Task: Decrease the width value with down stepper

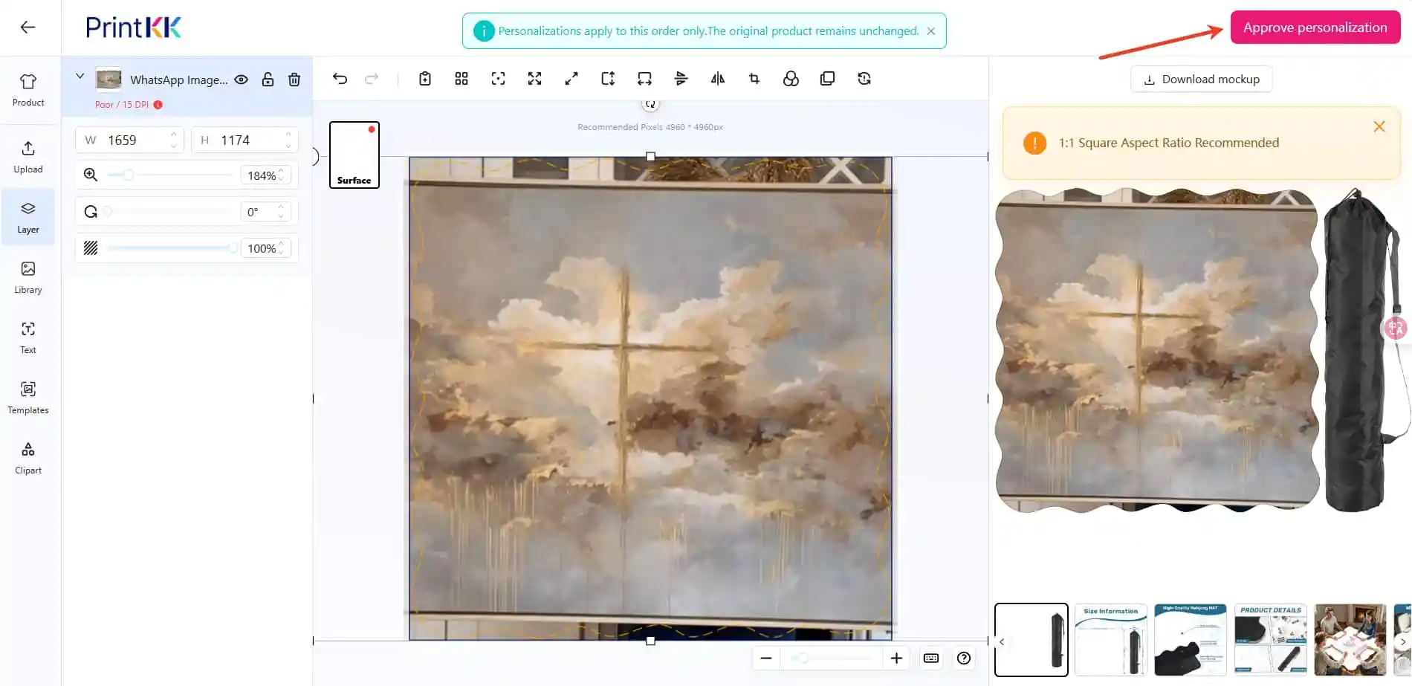Action: 173,145
